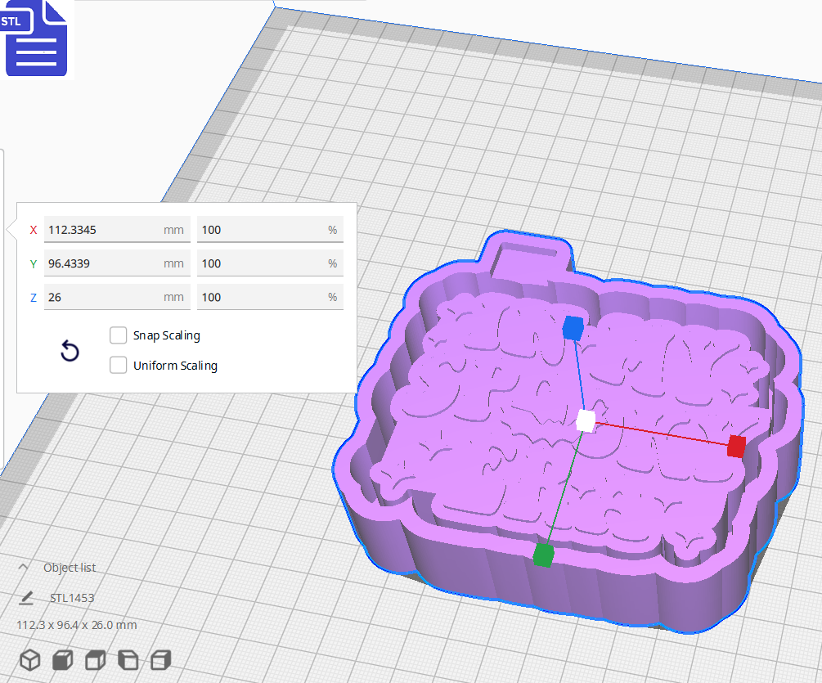Viewport: 822px width, 683px height.
Task: Reset scaling using the reset arrow icon
Action: click(x=70, y=350)
